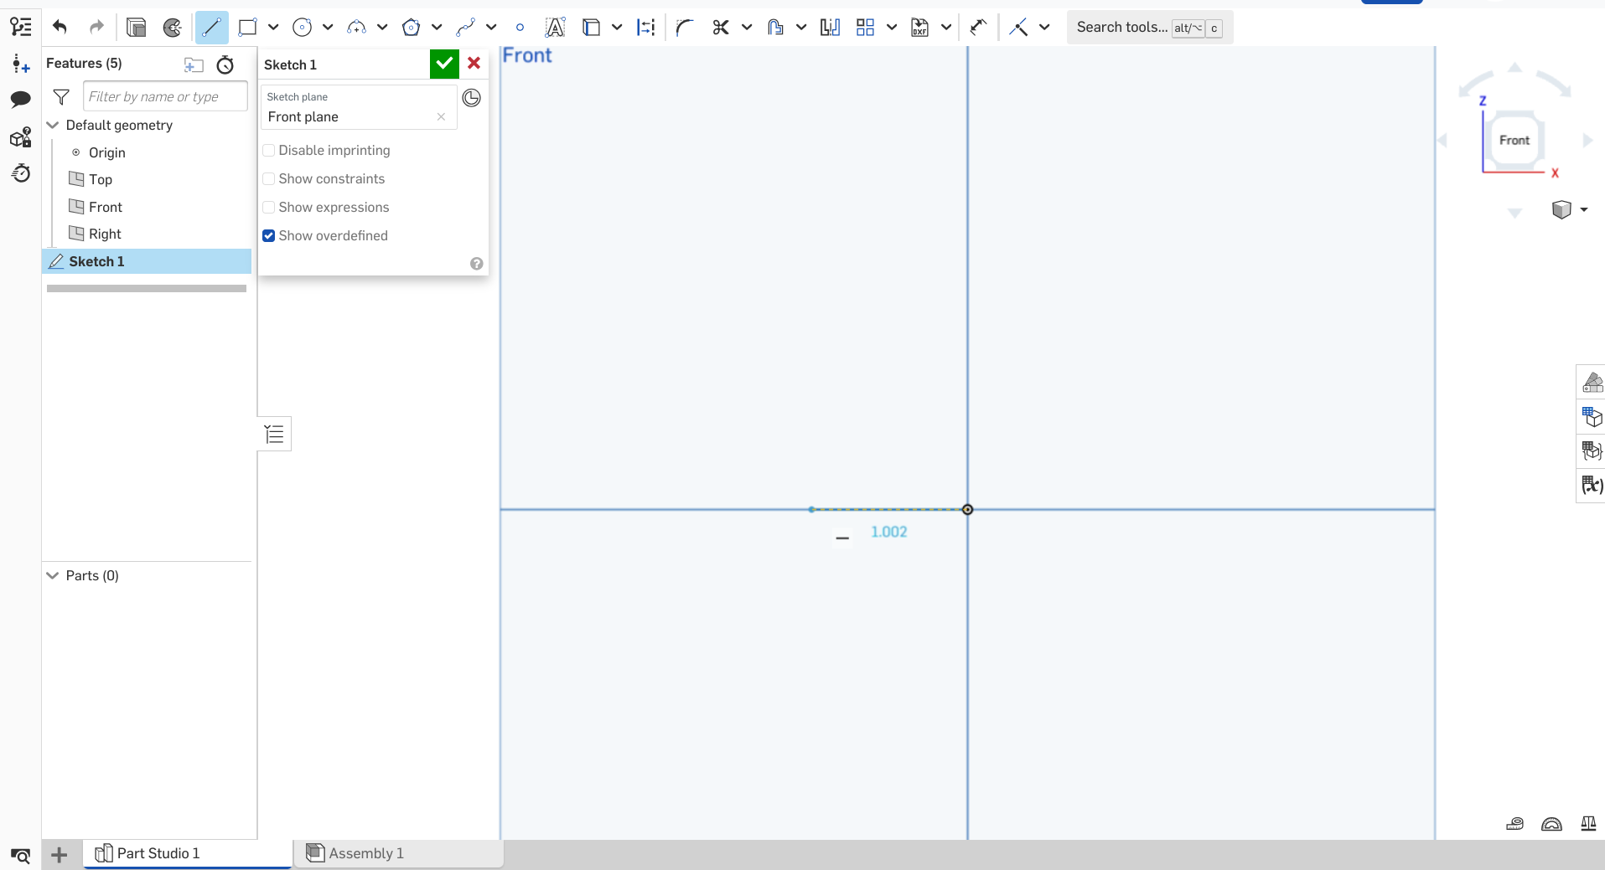This screenshot has height=870, width=1605.
Task: Select the Linear pattern tool
Action: click(866, 28)
